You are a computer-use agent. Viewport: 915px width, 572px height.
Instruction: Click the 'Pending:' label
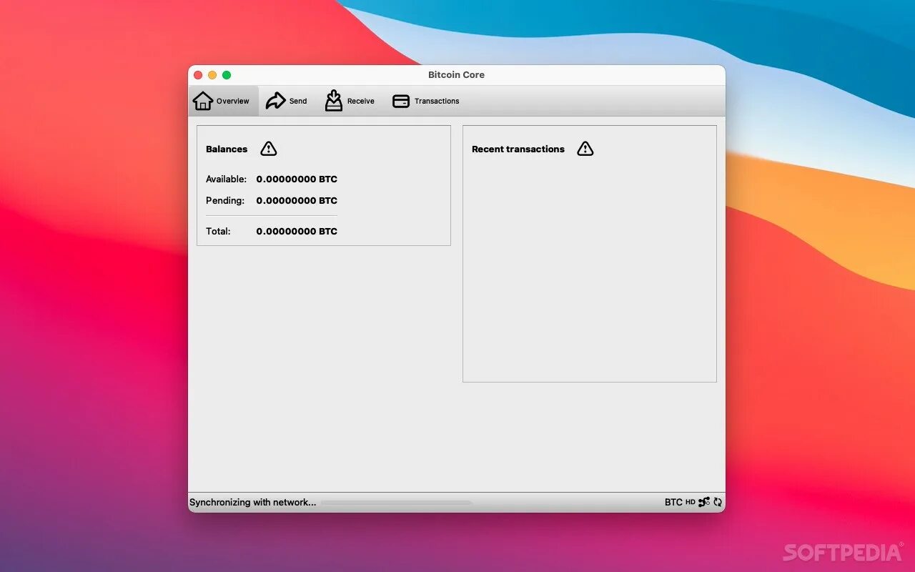point(225,200)
